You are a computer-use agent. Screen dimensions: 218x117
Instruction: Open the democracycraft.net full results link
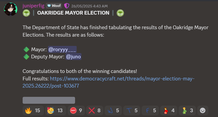coord(108,82)
